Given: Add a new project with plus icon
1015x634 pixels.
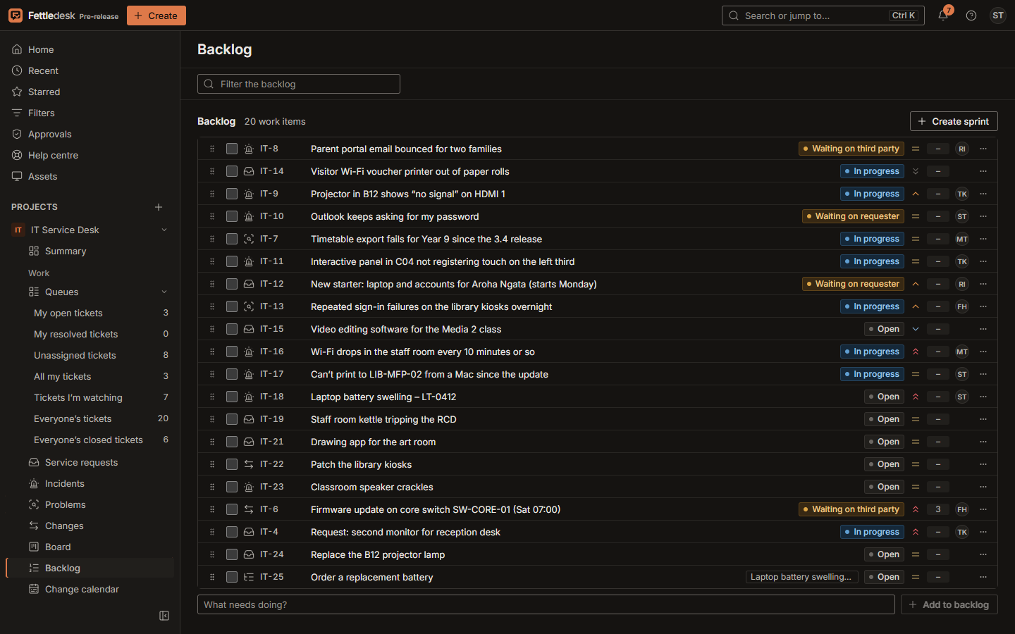Looking at the screenshot, I should (159, 207).
